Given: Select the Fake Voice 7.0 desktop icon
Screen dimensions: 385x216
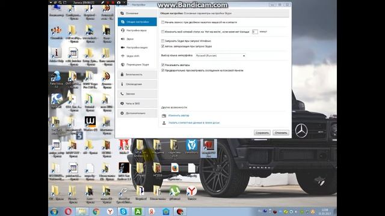Looking at the screenshot, I should 56,79.
